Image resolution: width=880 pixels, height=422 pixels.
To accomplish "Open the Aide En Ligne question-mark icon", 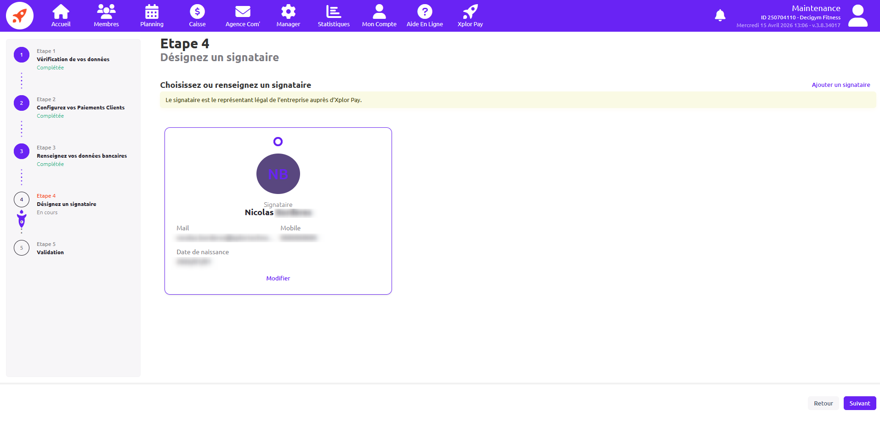I will click(x=425, y=11).
